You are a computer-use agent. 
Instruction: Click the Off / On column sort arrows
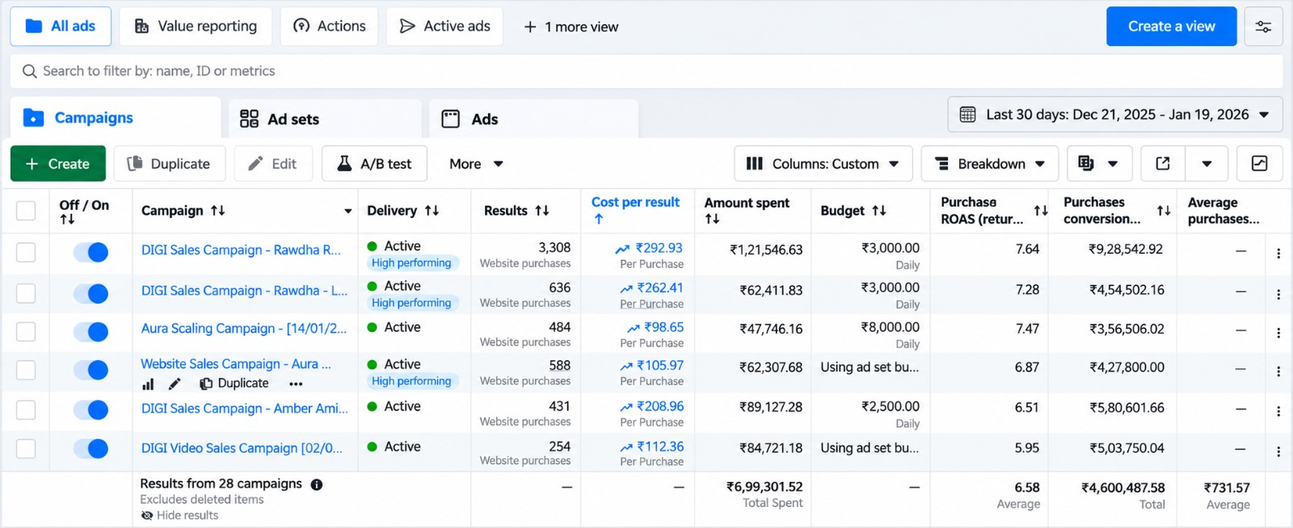(67, 220)
